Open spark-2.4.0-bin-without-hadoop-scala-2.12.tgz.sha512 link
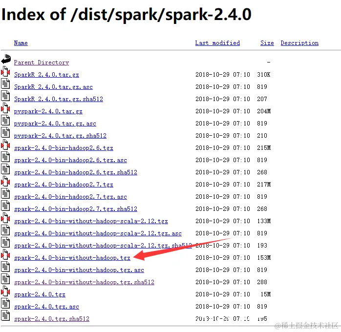The width and height of the screenshot is (341, 332). coord(103,245)
